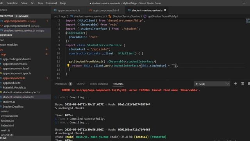
Task: Expand the e2e folder
Action: tap(2, 40)
